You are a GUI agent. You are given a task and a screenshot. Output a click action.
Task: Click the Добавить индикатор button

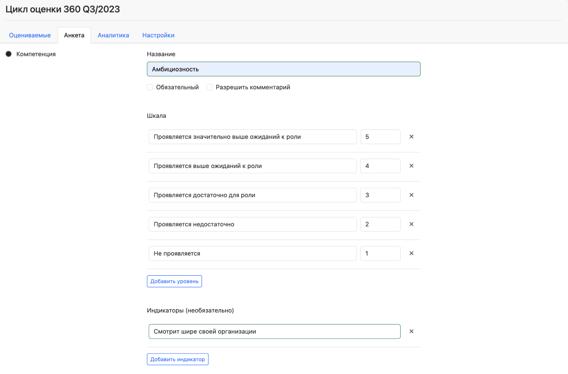coord(178,359)
